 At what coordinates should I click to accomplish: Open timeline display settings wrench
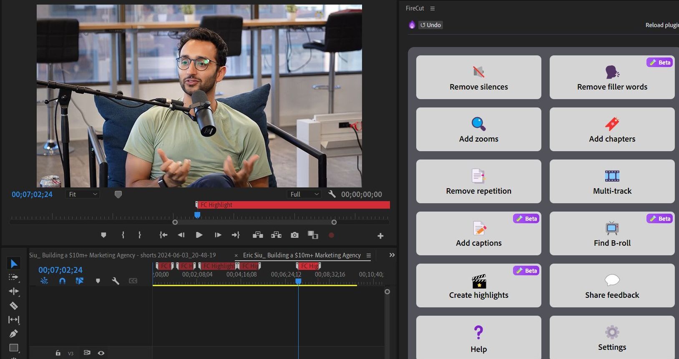[116, 281]
